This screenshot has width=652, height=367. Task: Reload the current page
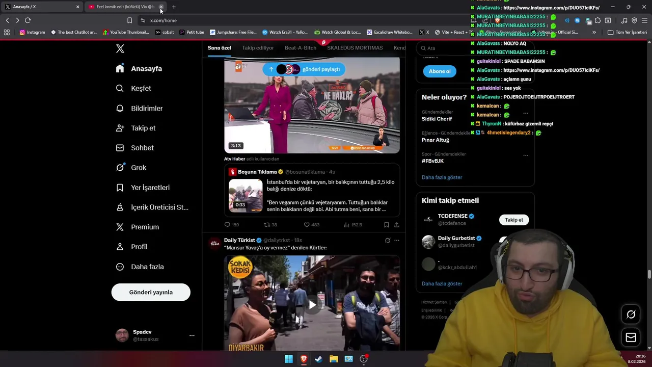coord(28,20)
